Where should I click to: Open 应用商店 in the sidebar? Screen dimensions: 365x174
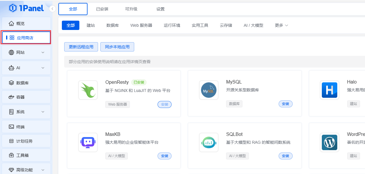point(26,38)
